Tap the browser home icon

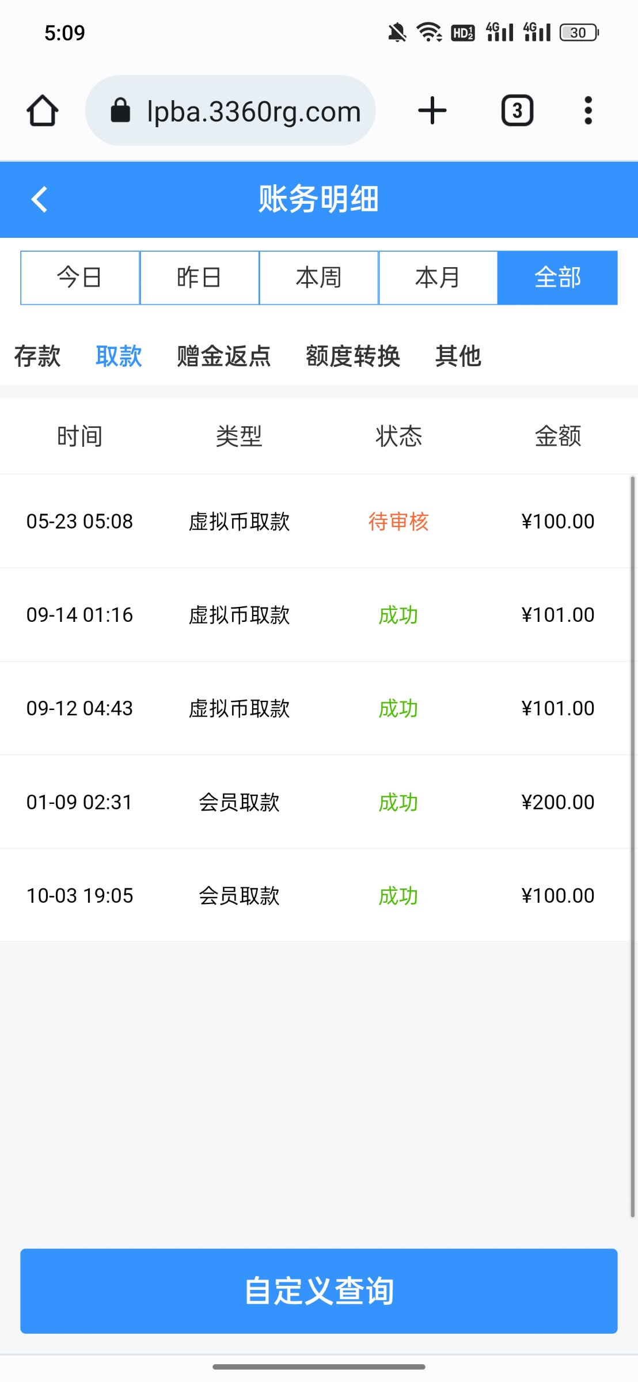tap(43, 111)
